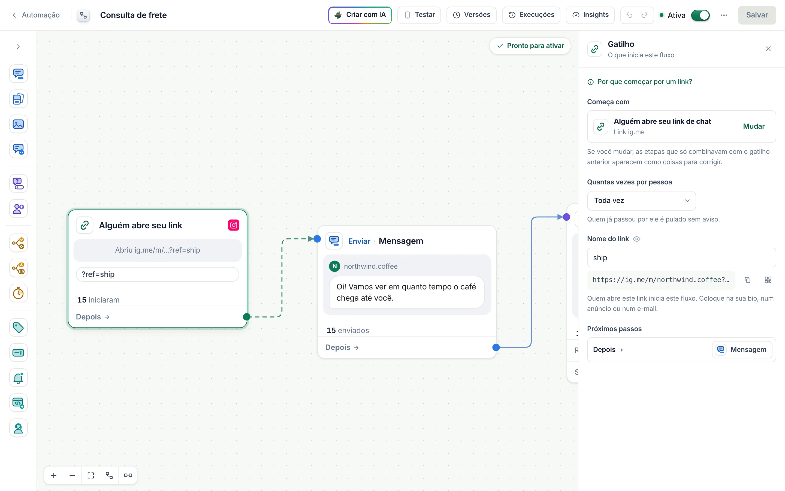Show QR code for the link
Screen dimensions: 785x491
768,280
